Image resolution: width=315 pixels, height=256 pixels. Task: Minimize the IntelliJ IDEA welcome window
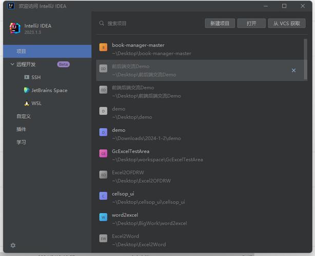click(266, 6)
